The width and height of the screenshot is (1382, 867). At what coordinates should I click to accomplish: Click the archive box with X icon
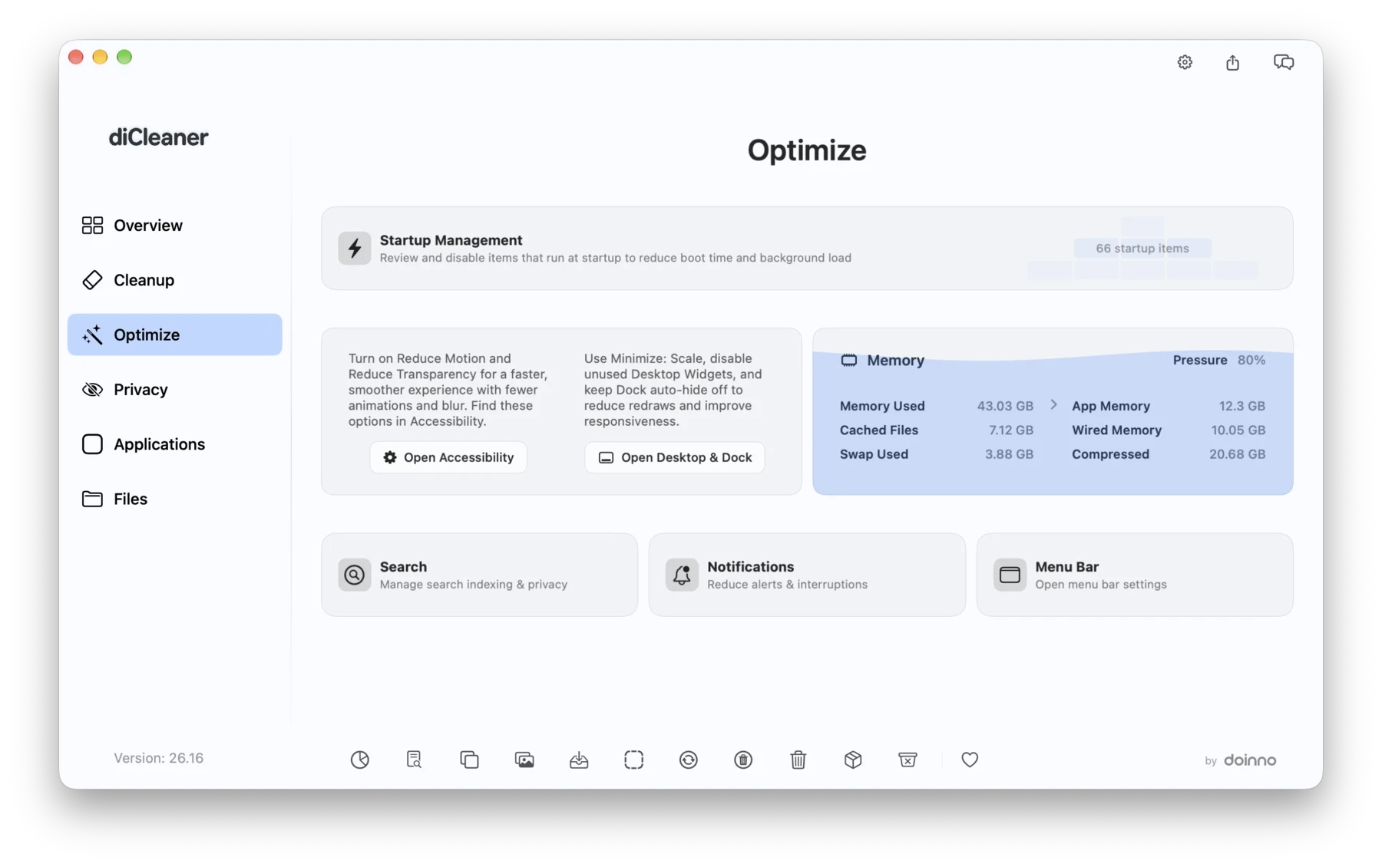[908, 760]
